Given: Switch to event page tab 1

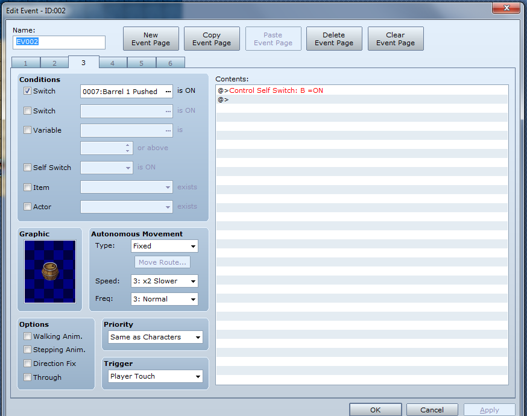Looking at the screenshot, I should 26,63.
